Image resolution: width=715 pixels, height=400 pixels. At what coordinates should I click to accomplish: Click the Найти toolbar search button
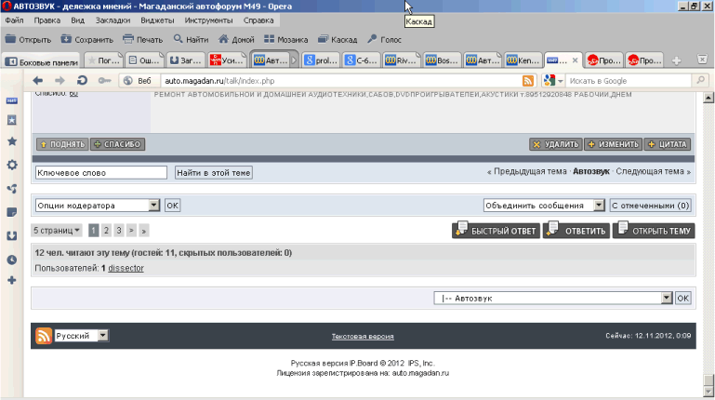pos(191,39)
